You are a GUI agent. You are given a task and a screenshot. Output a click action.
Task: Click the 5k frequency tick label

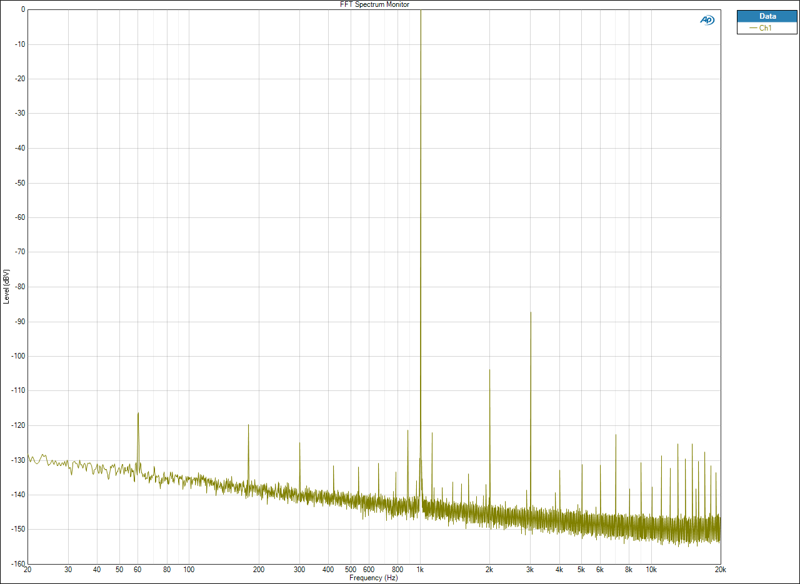coord(581,570)
